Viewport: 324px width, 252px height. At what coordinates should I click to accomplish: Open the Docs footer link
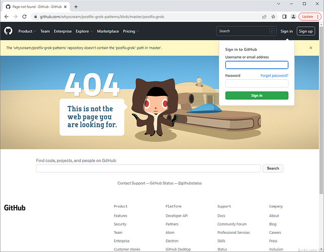click(221, 216)
